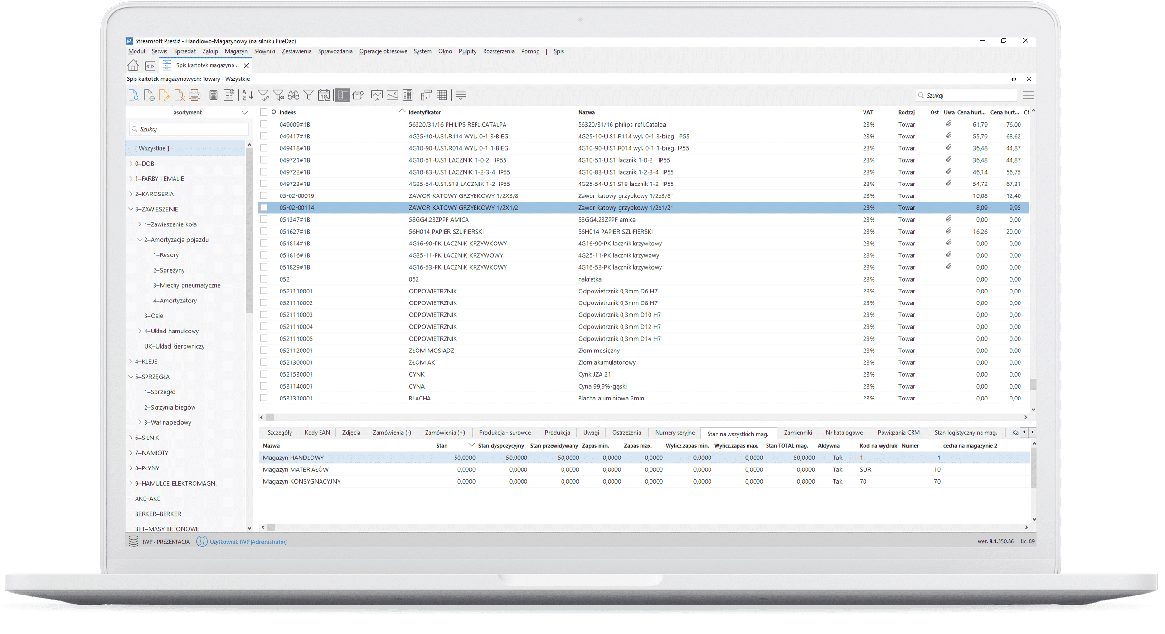Viewport: 1165px width, 634px height.
Task: Click the image picture icon in toolbar
Action: click(x=392, y=95)
